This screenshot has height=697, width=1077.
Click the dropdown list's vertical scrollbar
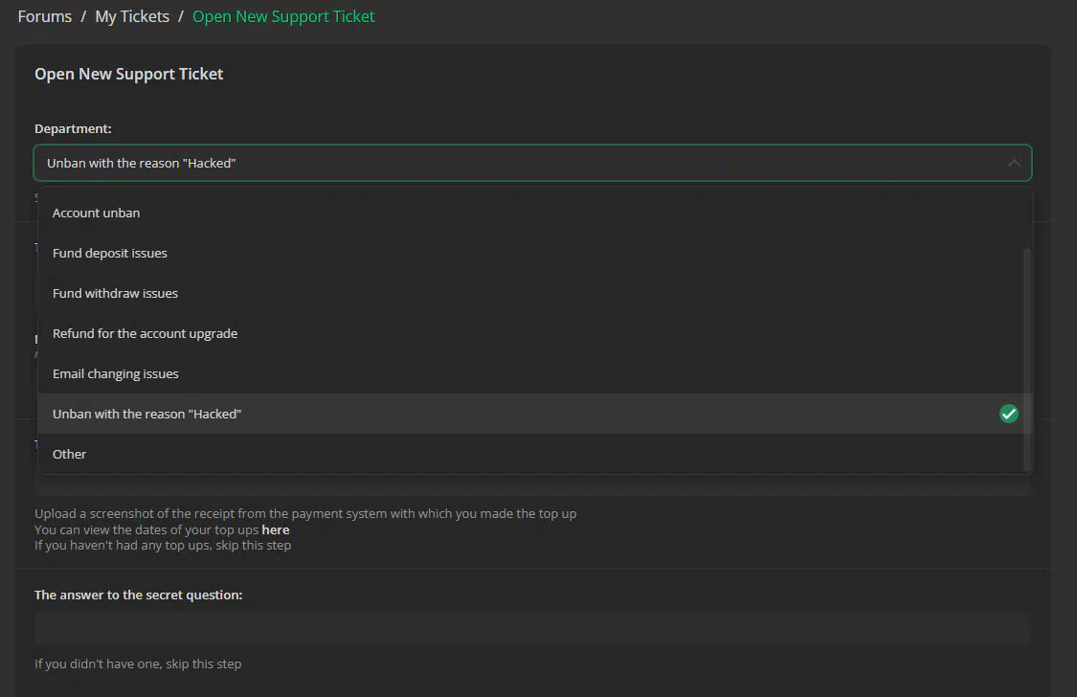(1027, 360)
